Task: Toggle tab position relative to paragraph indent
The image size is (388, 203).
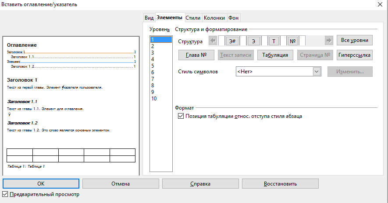Action: coord(181,117)
